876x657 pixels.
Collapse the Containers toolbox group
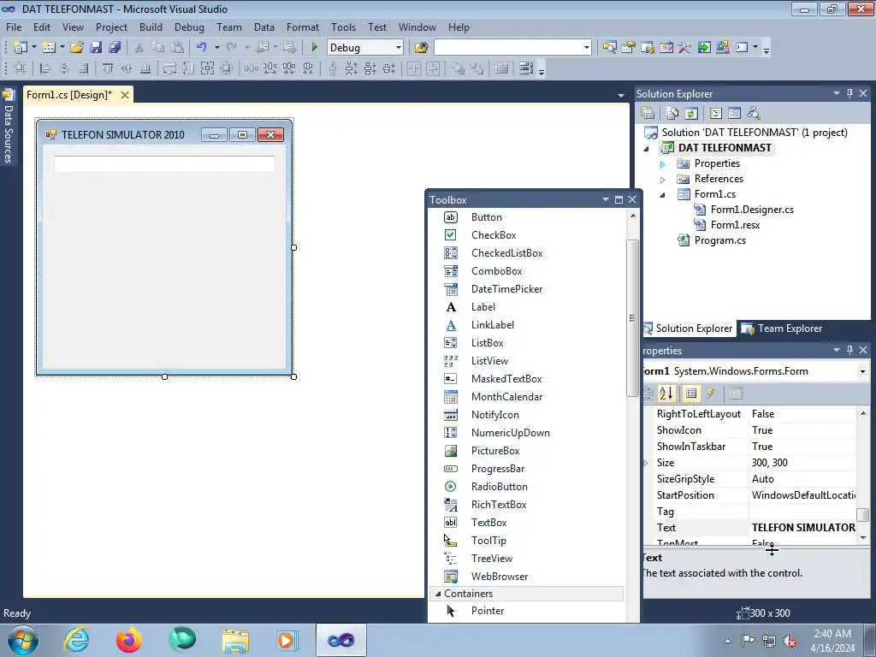click(x=438, y=594)
